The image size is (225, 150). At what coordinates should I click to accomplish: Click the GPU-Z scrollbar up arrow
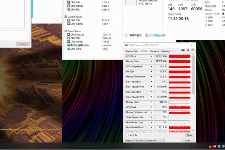tap(193, 55)
